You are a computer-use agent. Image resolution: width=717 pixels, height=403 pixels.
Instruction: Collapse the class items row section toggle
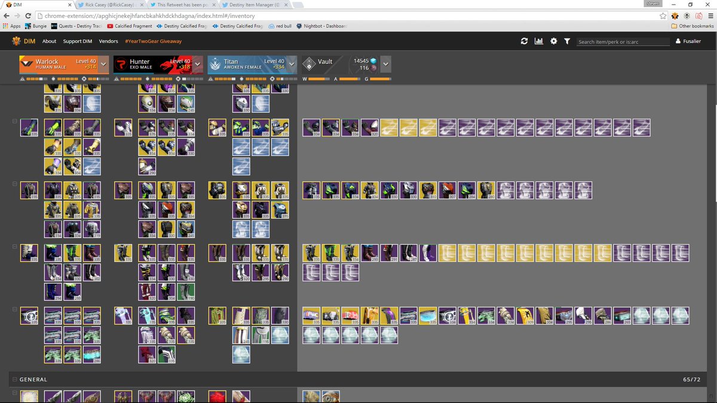point(14,310)
